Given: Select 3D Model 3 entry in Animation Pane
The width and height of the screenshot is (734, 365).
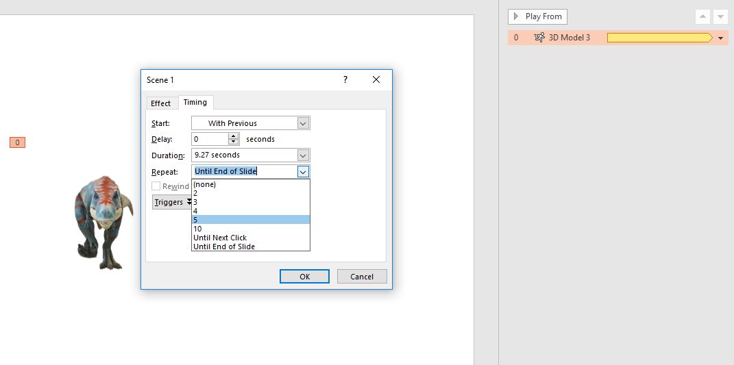Looking at the screenshot, I should tap(618, 38).
